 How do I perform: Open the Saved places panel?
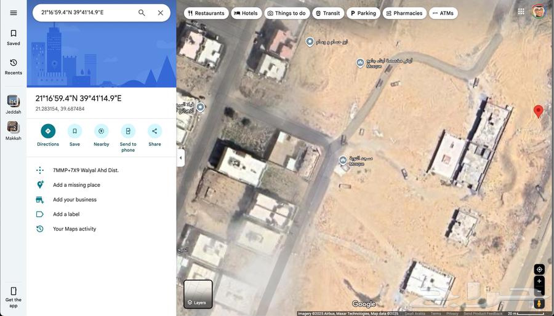pos(14,38)
